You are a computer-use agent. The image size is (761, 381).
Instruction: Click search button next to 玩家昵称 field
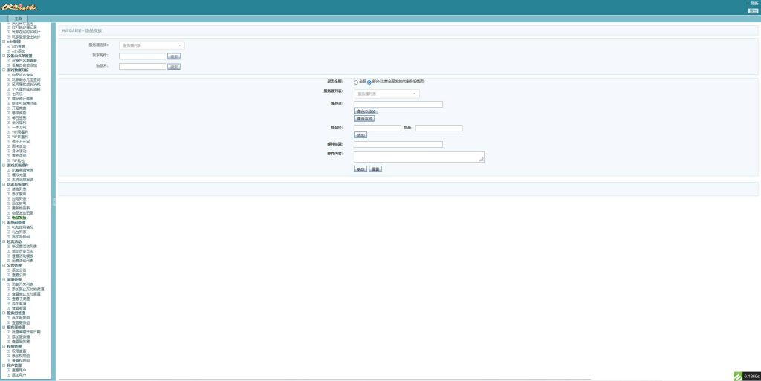(x=174, y=56)
